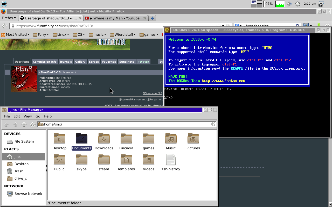Open the Public folder icon

point(59,159)
